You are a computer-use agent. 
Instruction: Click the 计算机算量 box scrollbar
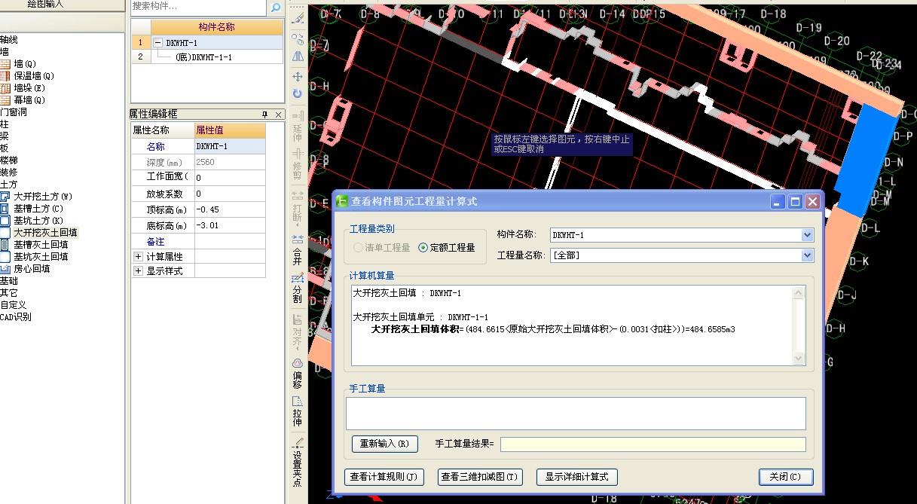(x=798, y=325)
